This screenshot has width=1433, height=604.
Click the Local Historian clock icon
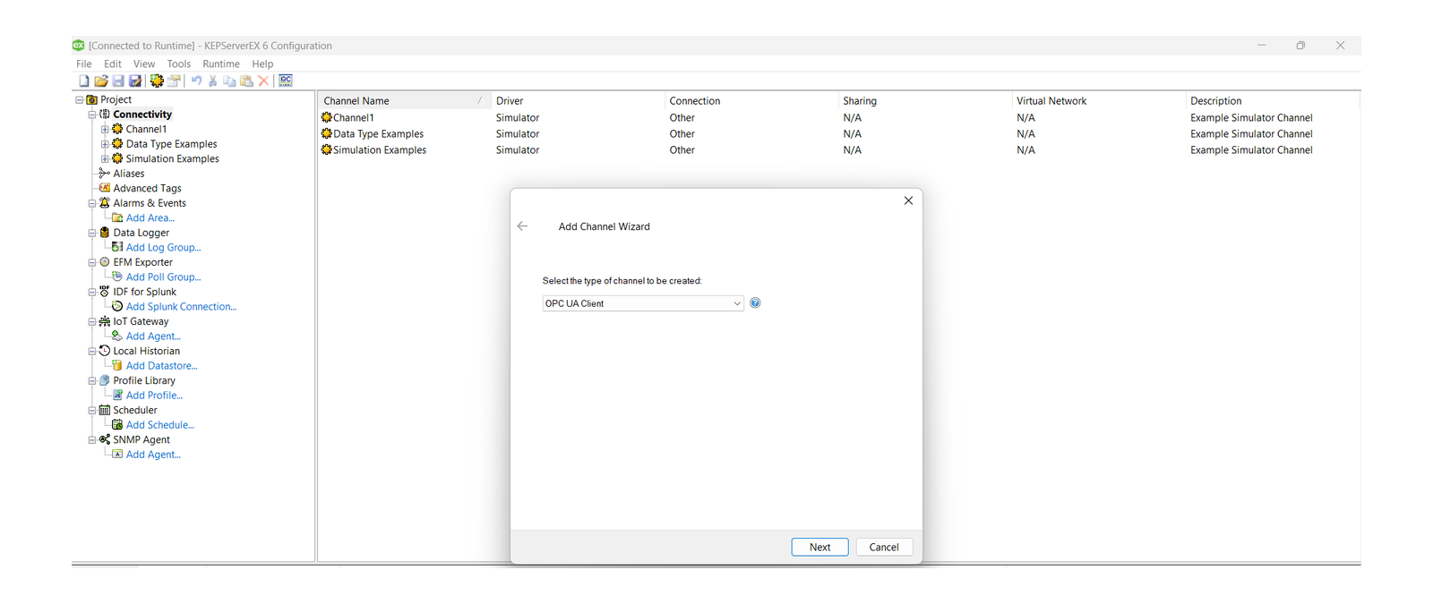tap(105, 351)
